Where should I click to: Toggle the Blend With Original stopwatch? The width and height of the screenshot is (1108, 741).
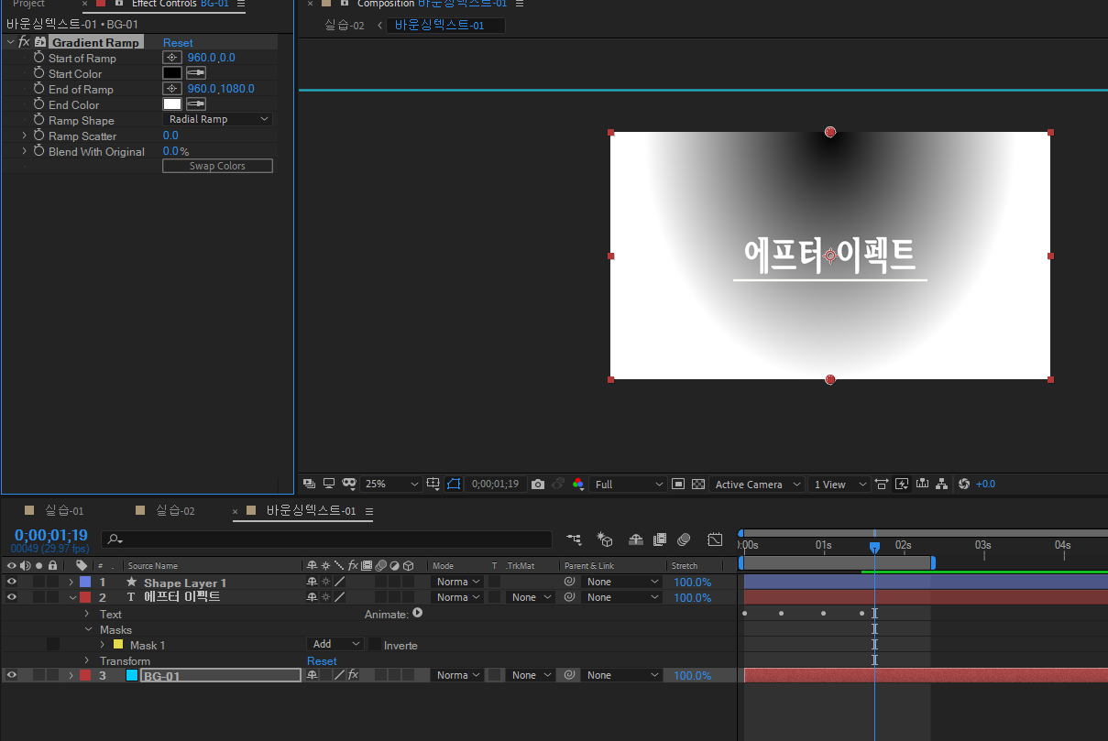pos(38,151)
